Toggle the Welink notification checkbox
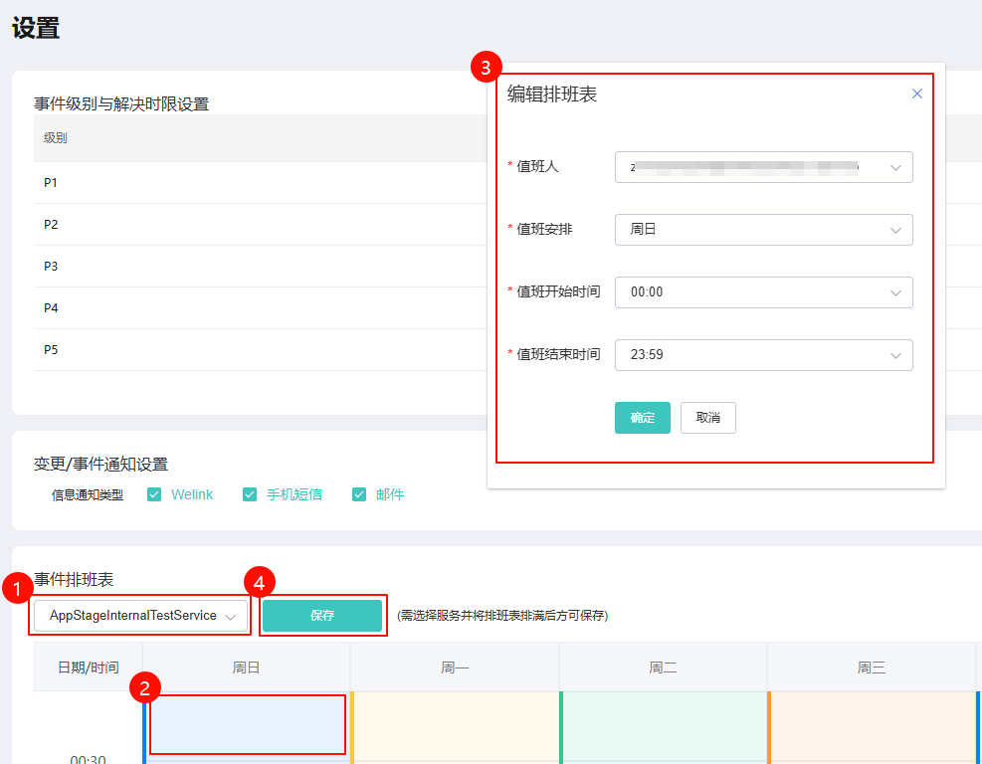 (x=154, y=494)
